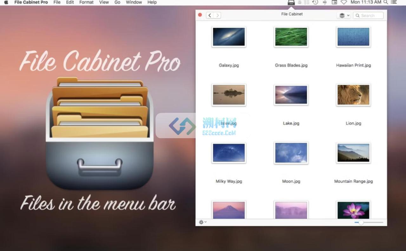
Task: Select the Lion.jpg thumbnail
Action: (353, 95)
